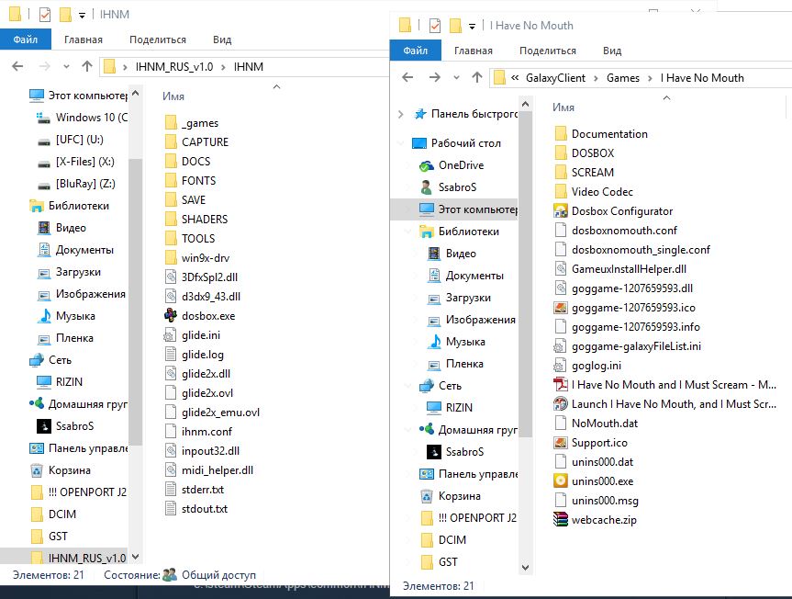Select OneDrive in right navigation pane
Viewport: 792px width, 599px height.
point(451,165)
